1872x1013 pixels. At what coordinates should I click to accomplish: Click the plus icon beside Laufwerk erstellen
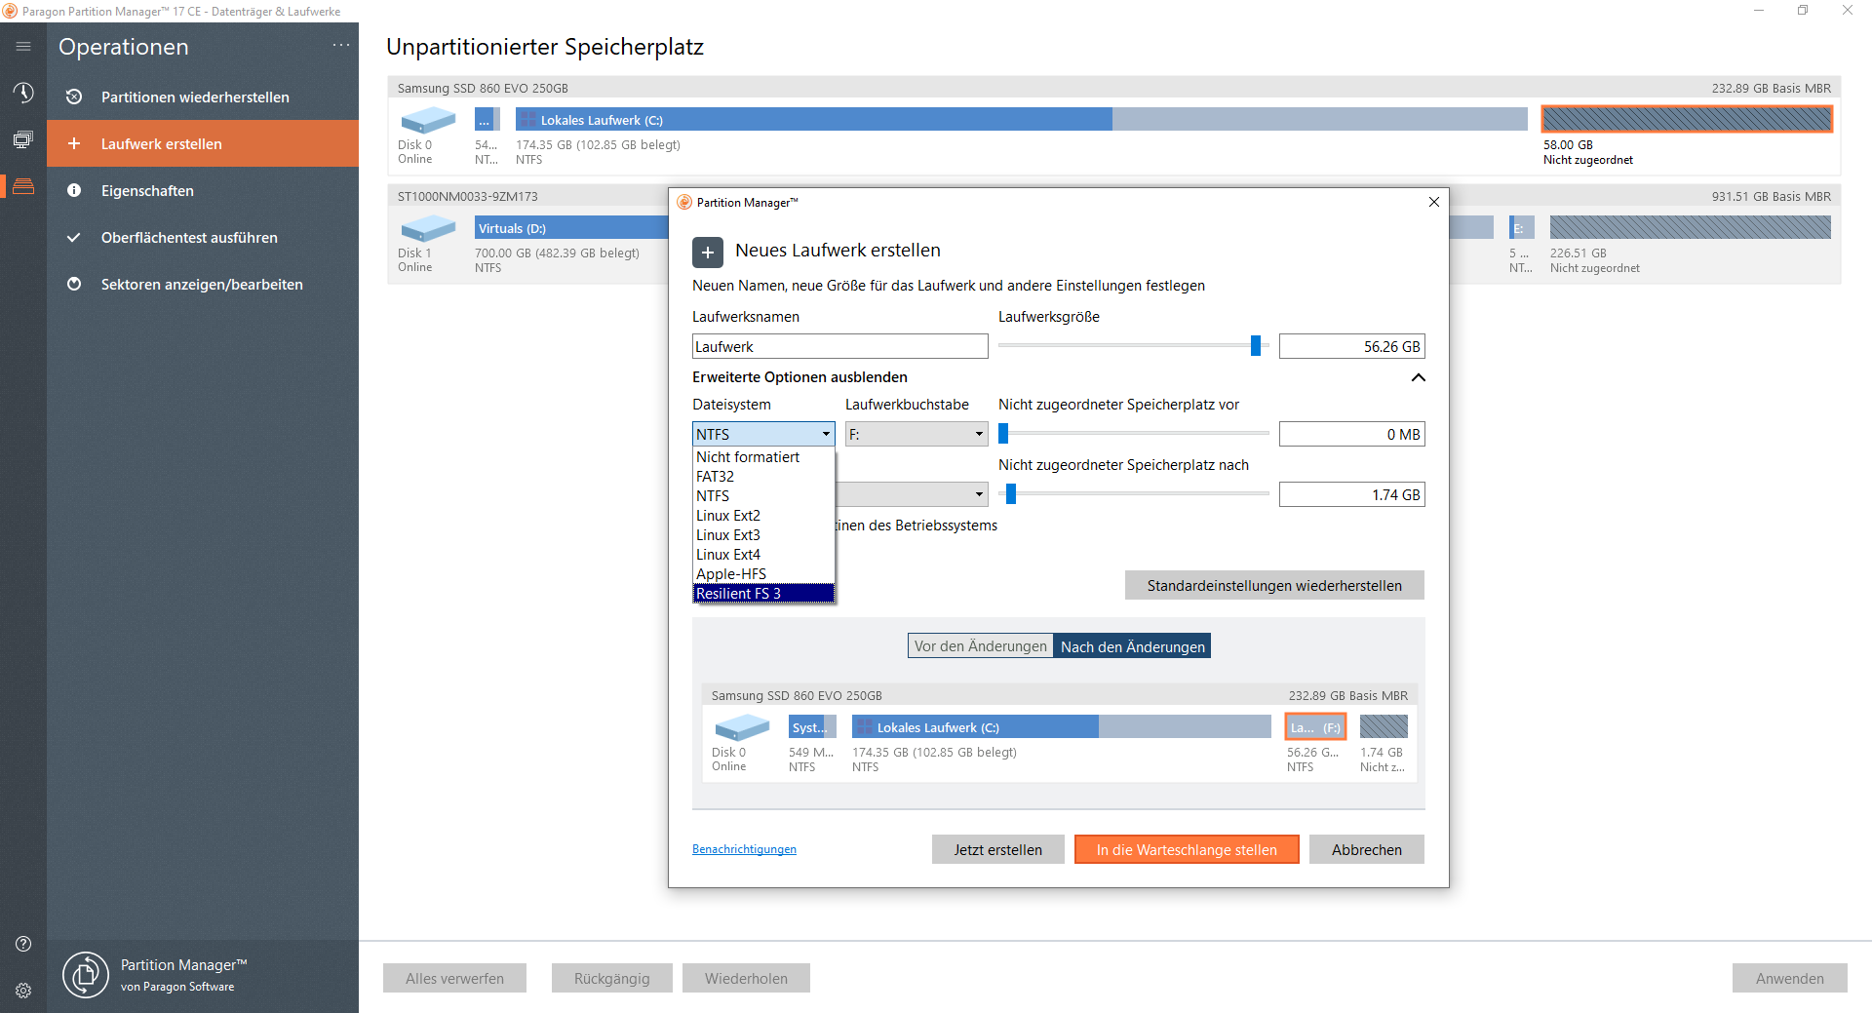point(74,143)
